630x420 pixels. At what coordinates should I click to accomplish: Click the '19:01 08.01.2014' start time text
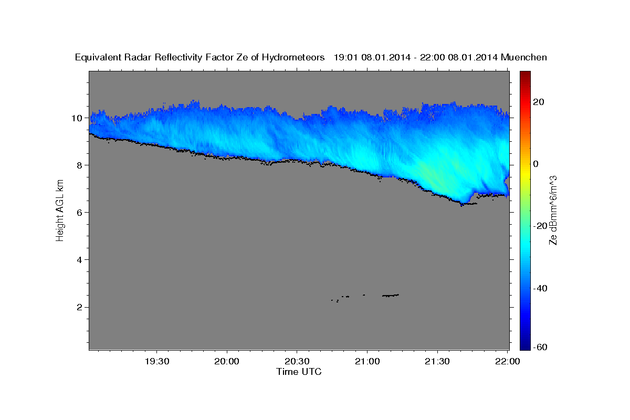coord(372,57)
